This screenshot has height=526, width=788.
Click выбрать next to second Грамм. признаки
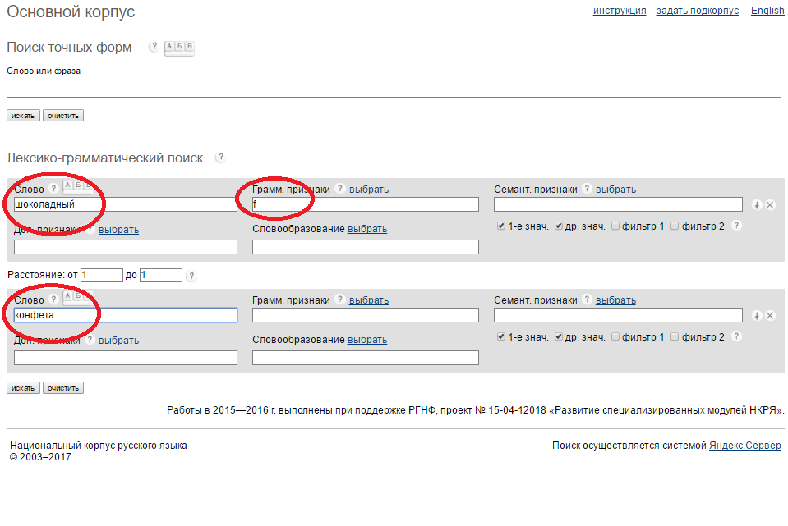pos(369,300)
